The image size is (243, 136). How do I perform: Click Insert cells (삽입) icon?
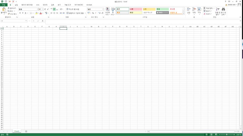click(189, 9)
